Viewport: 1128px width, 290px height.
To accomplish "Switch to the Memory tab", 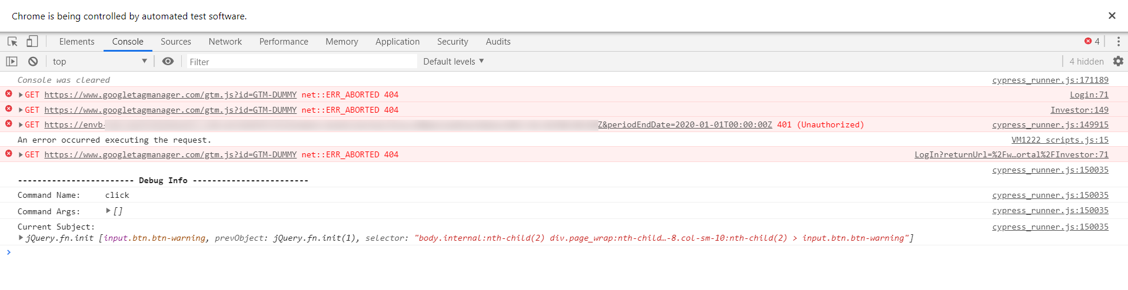I will [x=342, y=42].
